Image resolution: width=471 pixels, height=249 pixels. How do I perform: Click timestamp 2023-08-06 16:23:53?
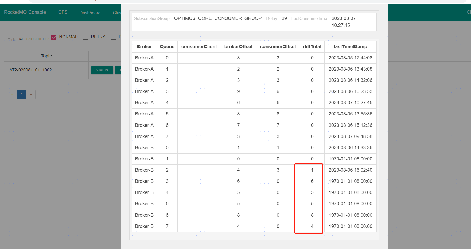351,91
